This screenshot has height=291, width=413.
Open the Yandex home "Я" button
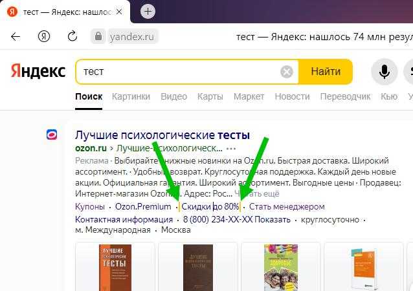pos(44,36)
